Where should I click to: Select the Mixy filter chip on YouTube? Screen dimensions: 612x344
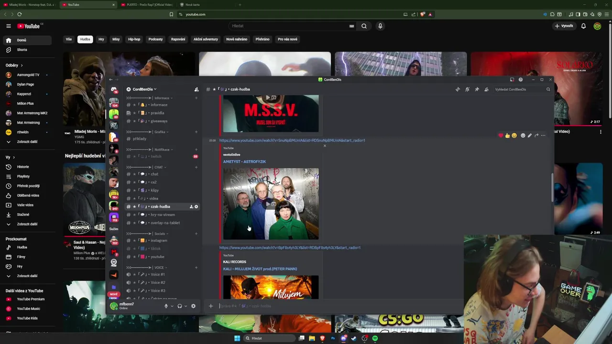tap(116, 39)
